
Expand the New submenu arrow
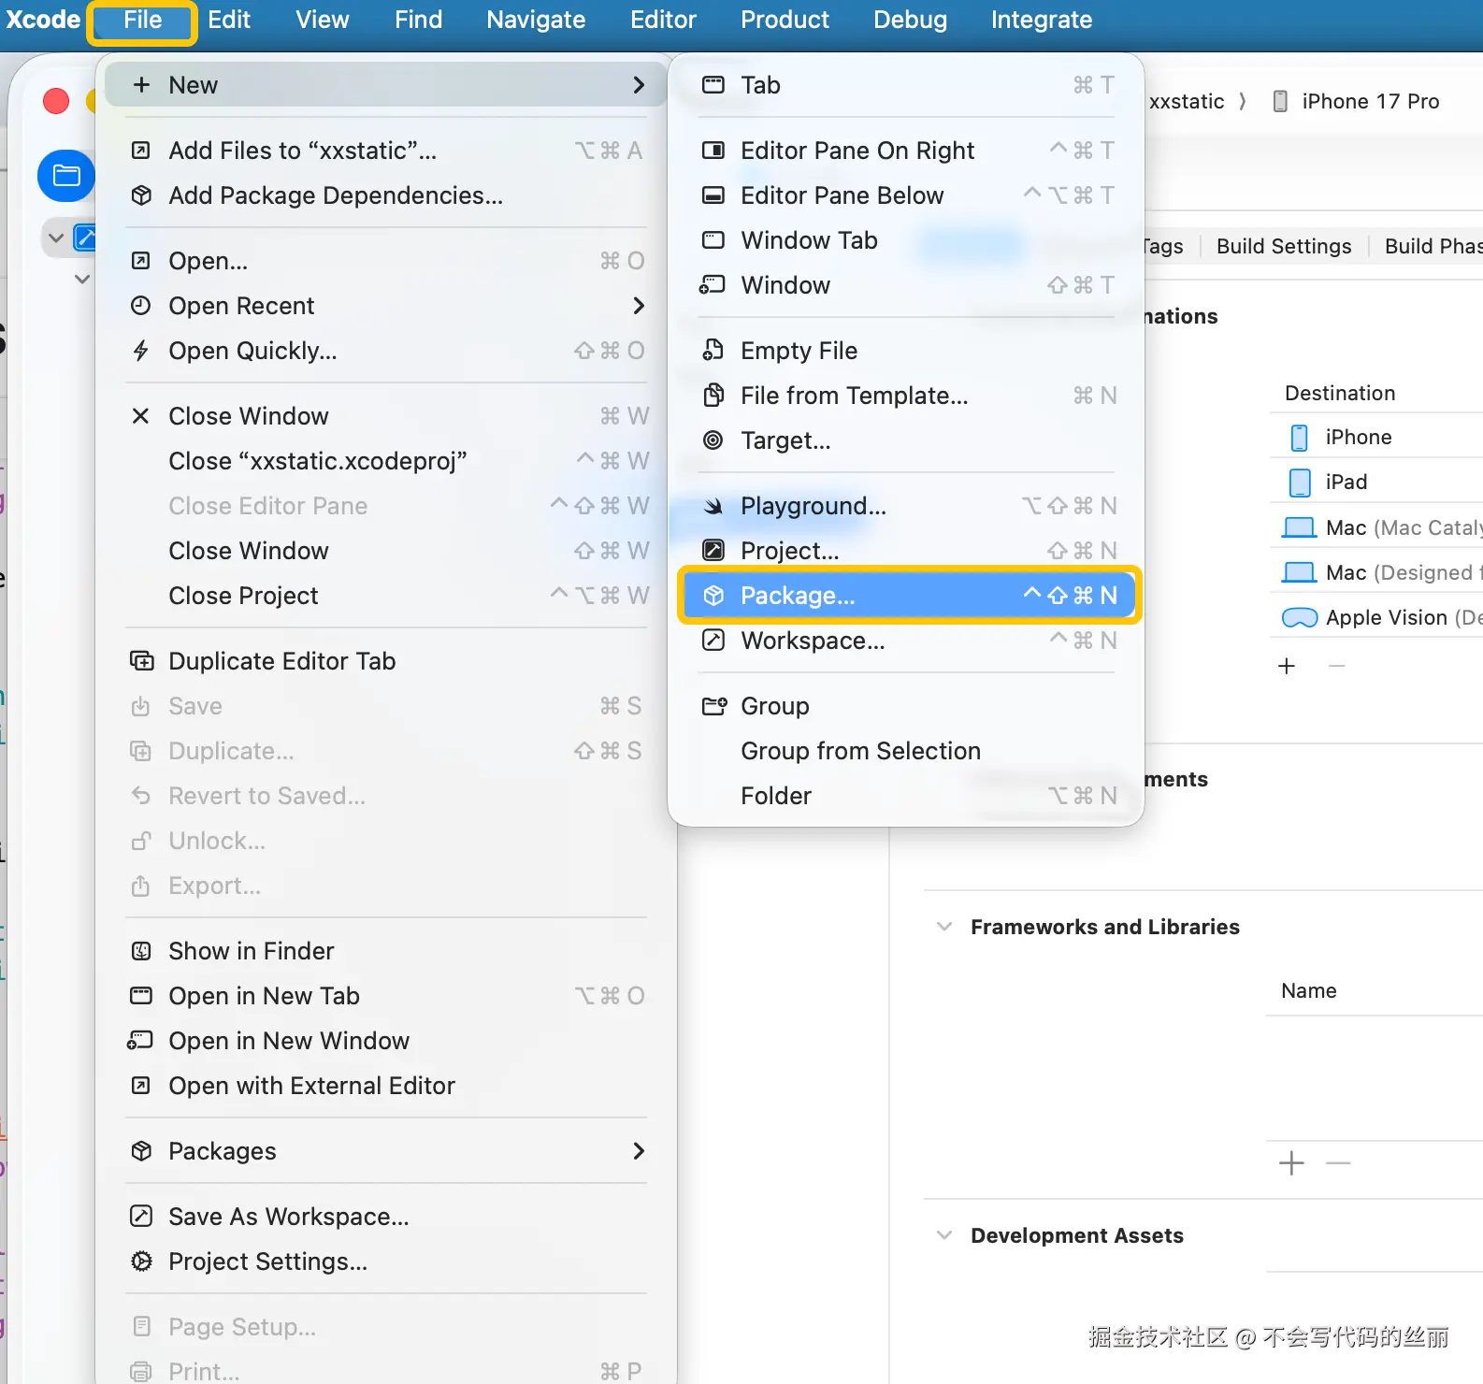pos(639,85)
